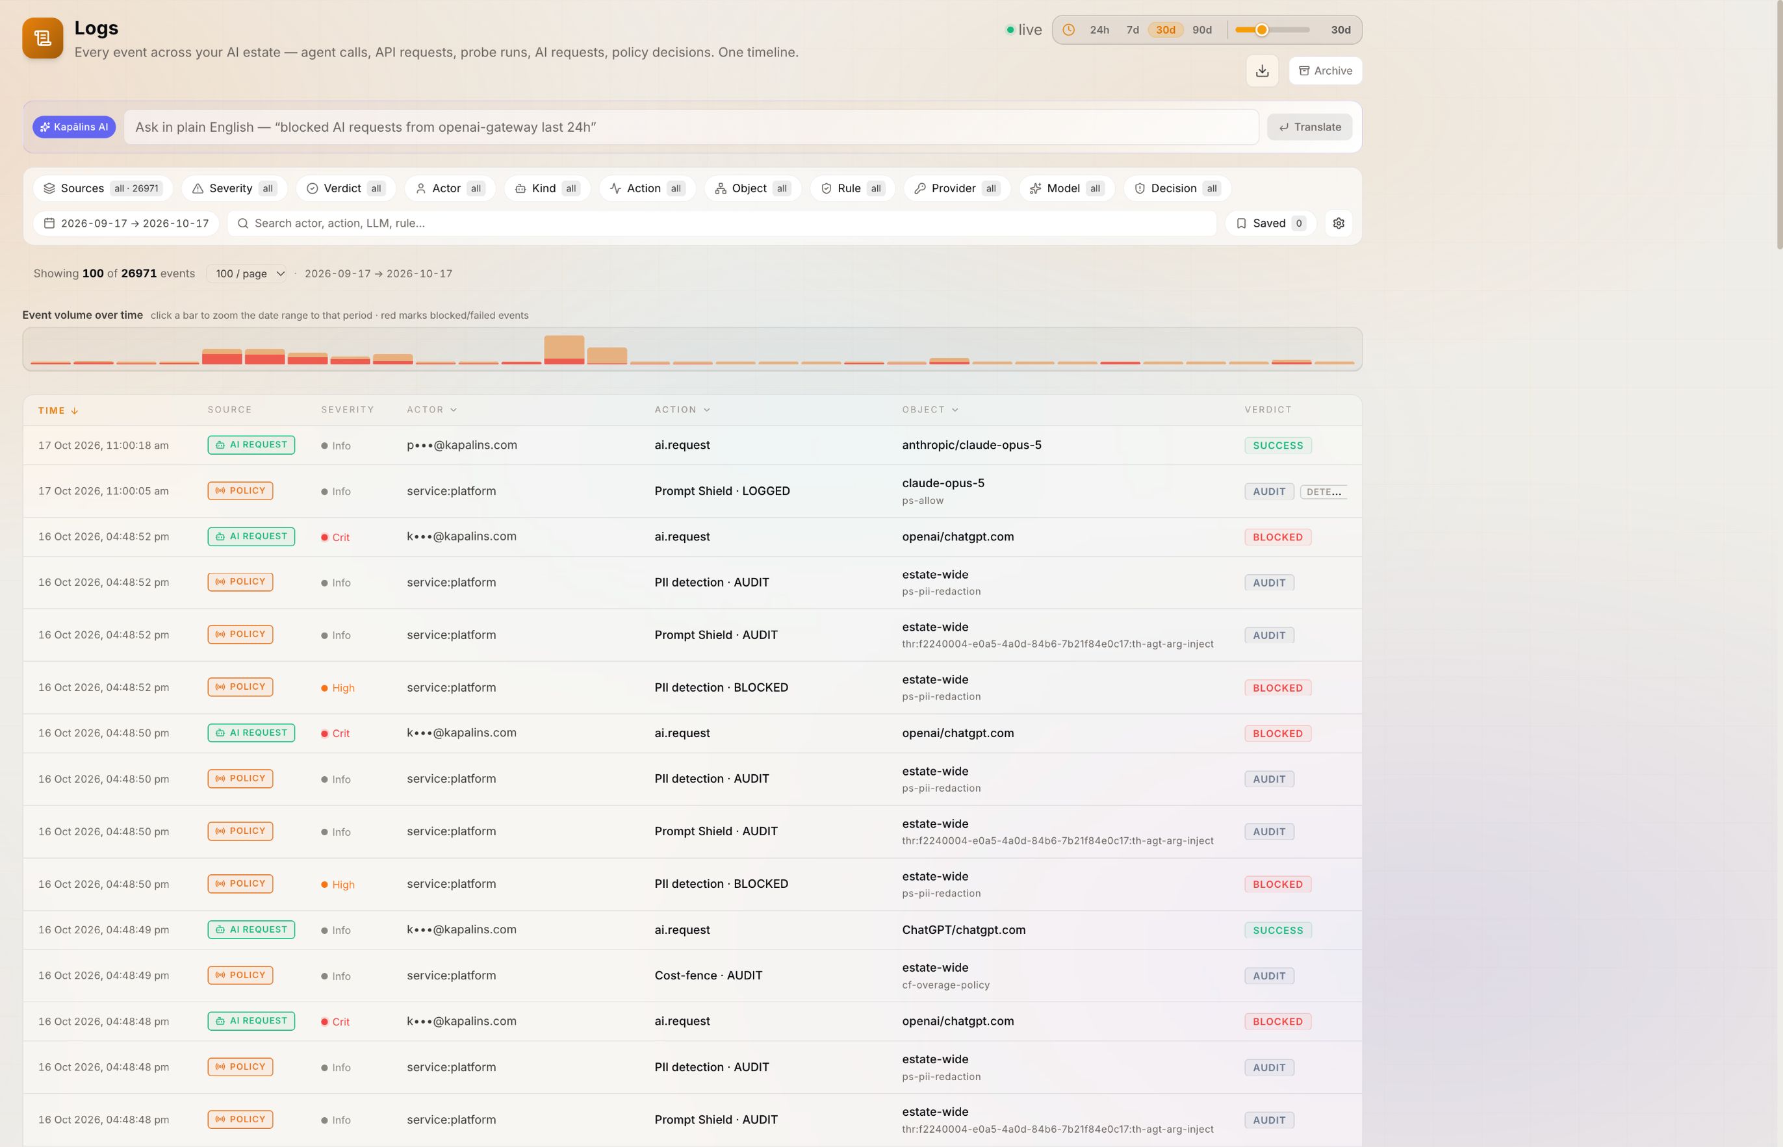
Task: Open the 2026-09-17 → 2026-10-17 date picker
Action: [x=126, y=223]
